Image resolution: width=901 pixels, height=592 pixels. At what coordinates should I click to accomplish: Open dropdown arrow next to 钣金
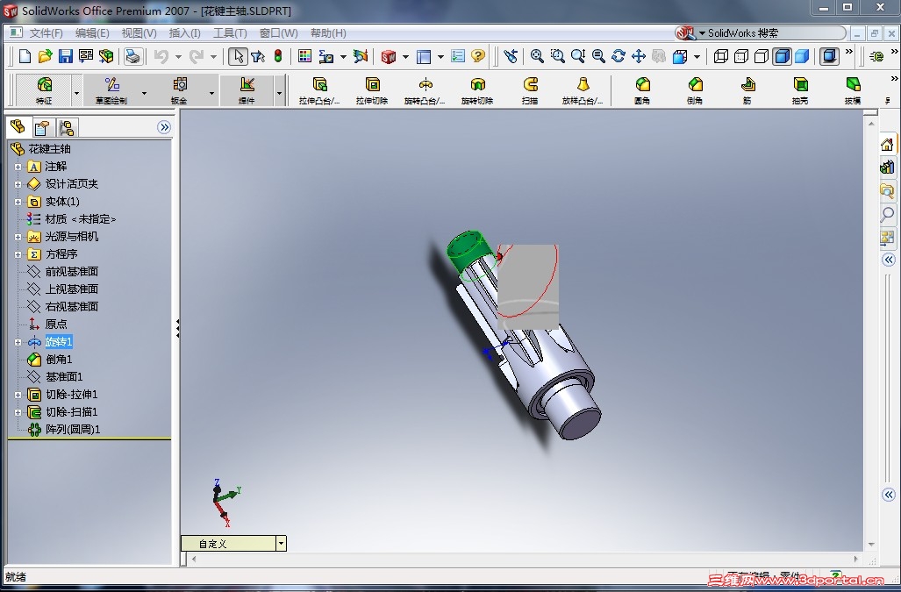click(x=212, y=92)
